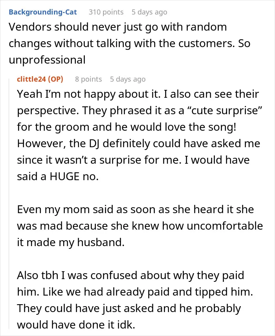Click the 8 points score label
The width and height of the screenshot is (275, 336).
click(88, 79)
